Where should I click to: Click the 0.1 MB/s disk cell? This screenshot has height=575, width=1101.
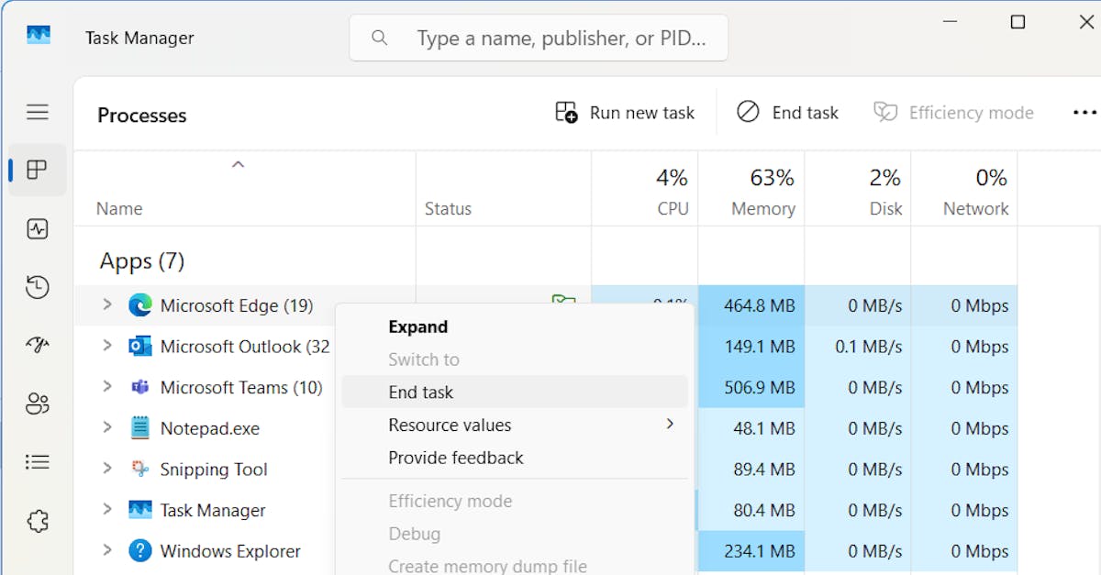click(x=858, y=347)
